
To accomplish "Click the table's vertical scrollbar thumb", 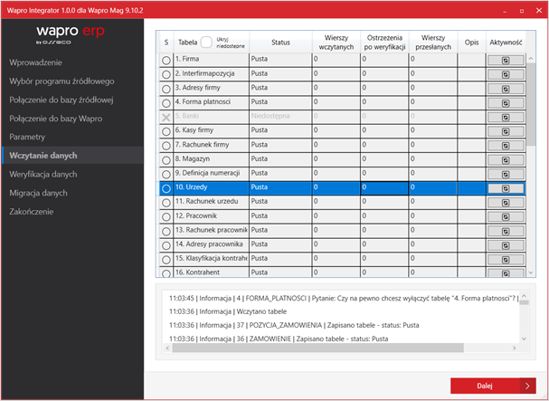I will 532,100.
